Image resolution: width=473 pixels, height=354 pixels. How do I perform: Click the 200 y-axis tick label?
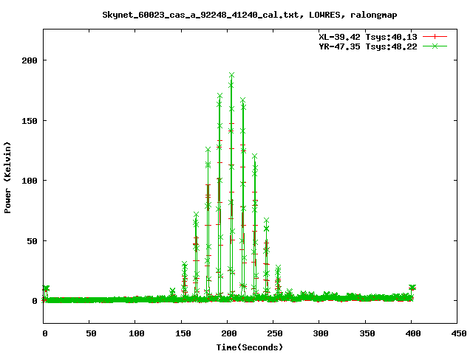click(x=30, y=60)
